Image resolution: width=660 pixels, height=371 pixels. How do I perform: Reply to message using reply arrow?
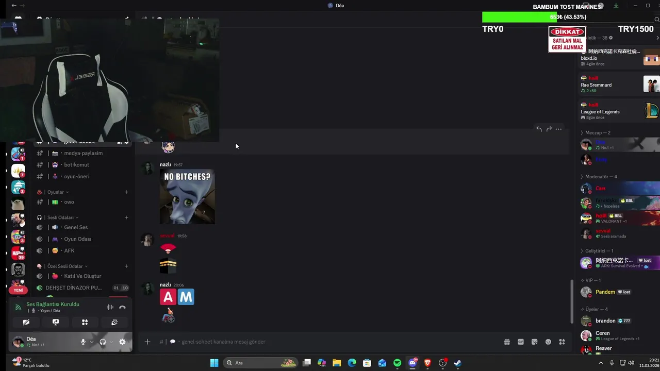click(x=539, y=129)
